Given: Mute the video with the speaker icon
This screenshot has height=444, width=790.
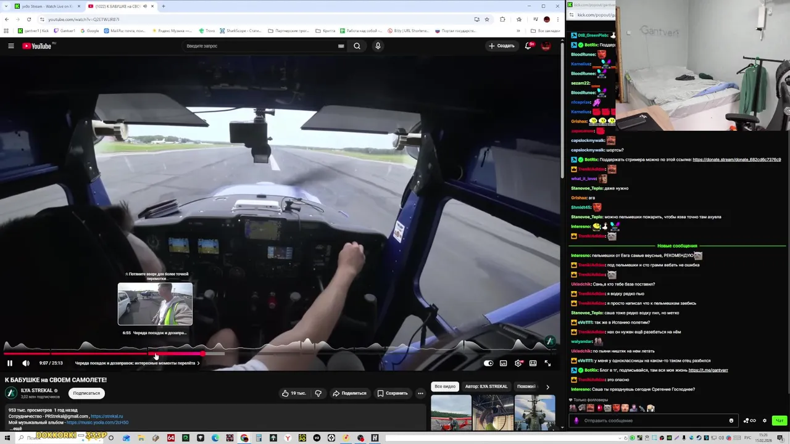Looking at the screenshot, I should [26, 363].
